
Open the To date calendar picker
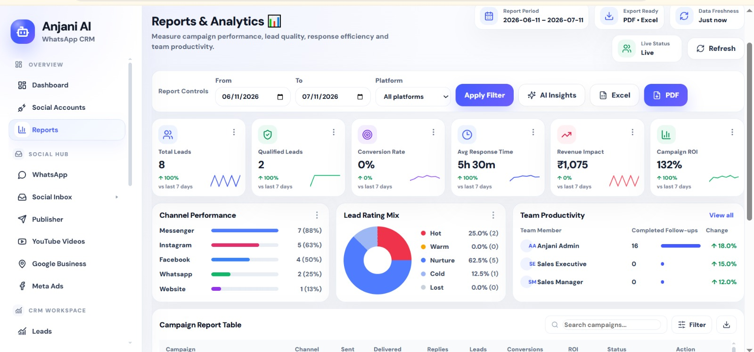click(x=360, y=97)
